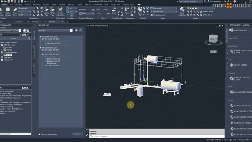The width and height of the screenshot is (252, 142).
Task: Toggle Zoom to selected item checkbox
Action: pos(39,134)
